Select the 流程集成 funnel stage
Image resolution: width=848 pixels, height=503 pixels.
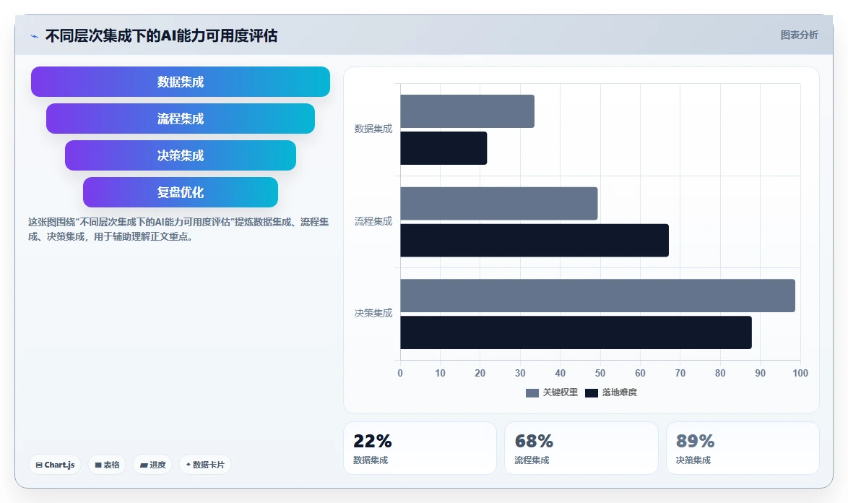point(181,119)
